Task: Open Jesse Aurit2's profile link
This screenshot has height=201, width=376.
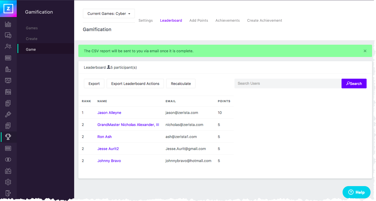Action: click(x=108, y=149)
